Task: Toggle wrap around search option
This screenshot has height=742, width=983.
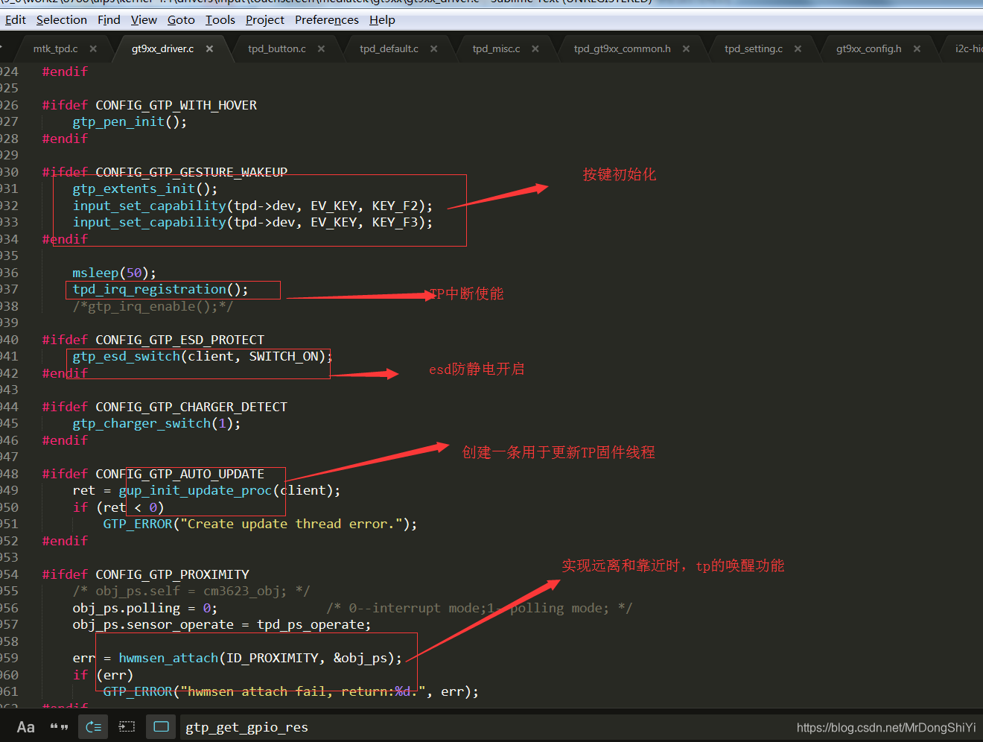Action: (93, 727)
